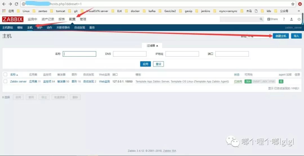
Task: Switch to 主机群组 submenu
Action: [x=8, y=28]
